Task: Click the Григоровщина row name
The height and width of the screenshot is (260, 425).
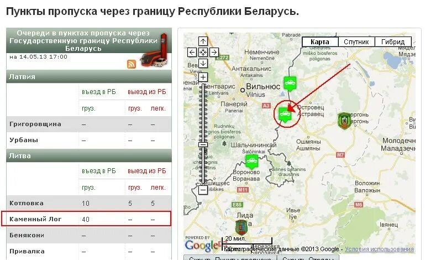Action: (x=35, y=124)
